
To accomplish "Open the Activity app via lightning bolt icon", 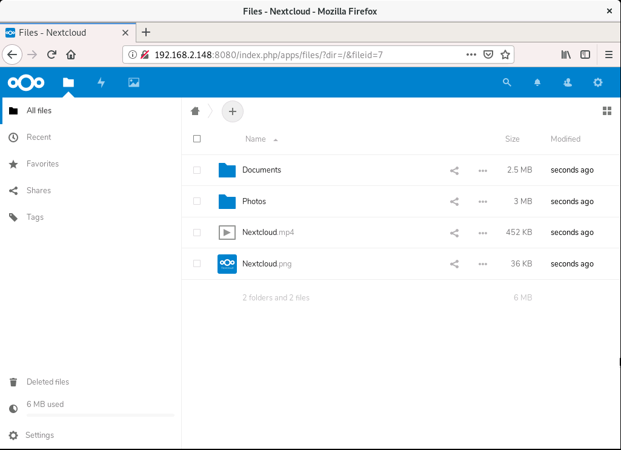I will click(x=101, y=82).
